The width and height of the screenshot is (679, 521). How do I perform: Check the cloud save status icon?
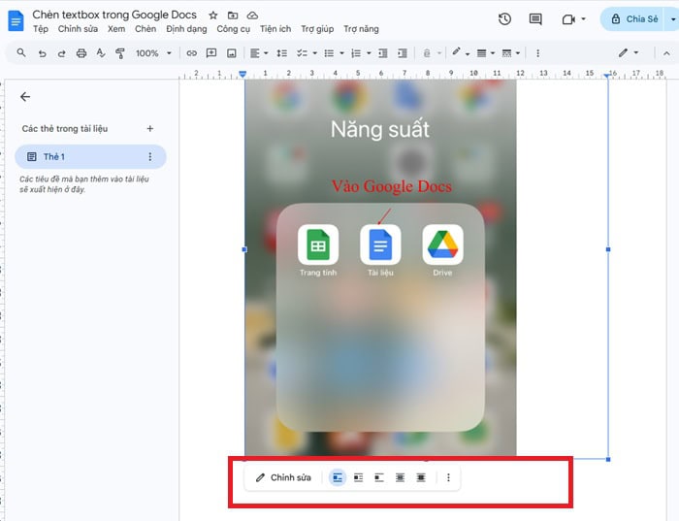coord(252,16)
